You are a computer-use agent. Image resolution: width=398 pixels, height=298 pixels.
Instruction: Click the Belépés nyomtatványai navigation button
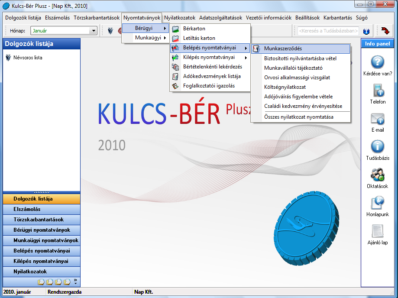coord(42,251)
